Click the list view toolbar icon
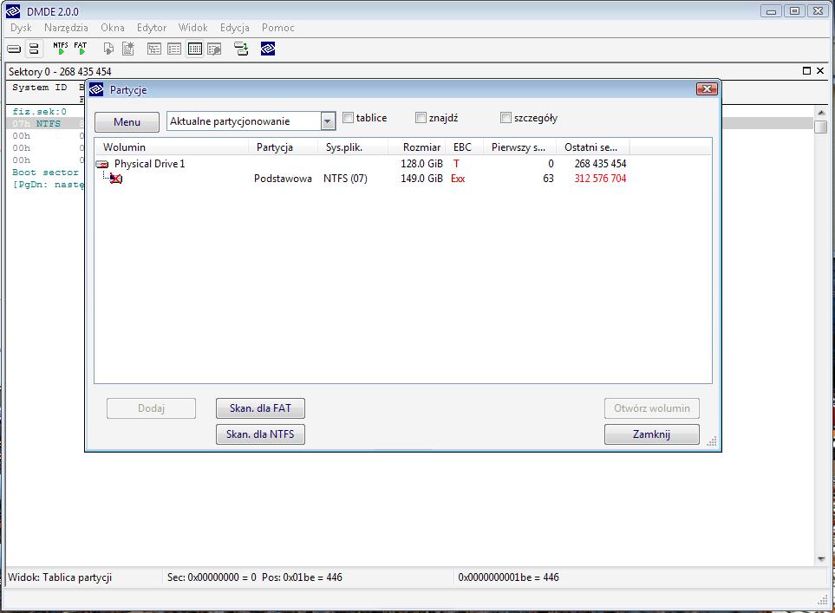 click(x=174, y=49)
